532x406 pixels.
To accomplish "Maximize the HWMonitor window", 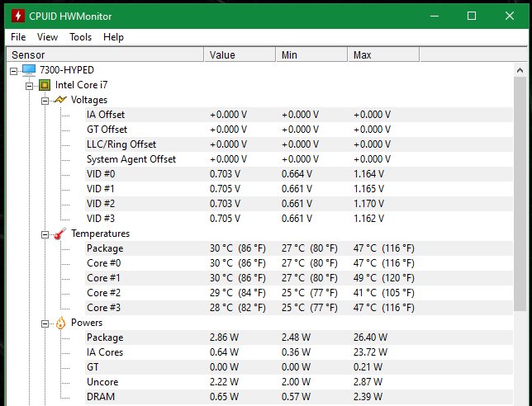I will 472,16.
